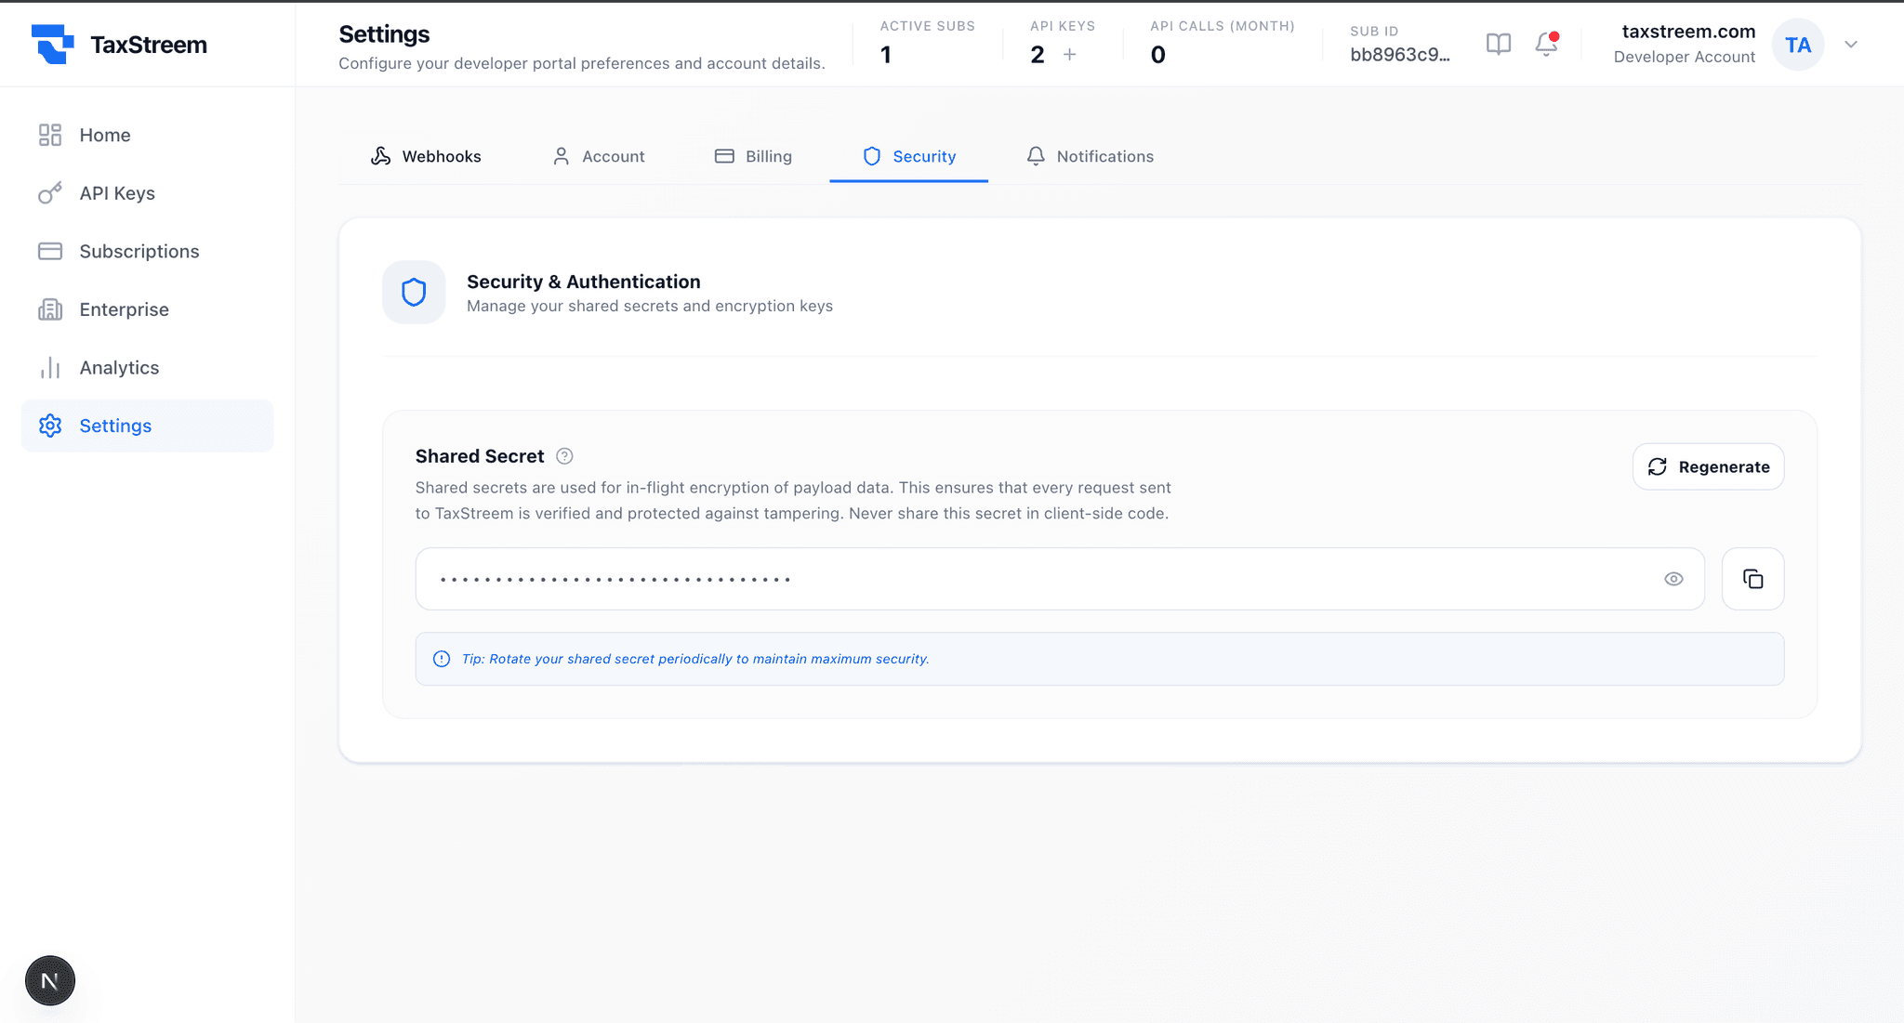This screenshot has width=1904, height=1023.
Task: Switch to the Webhooks tab
Action: 426,156
